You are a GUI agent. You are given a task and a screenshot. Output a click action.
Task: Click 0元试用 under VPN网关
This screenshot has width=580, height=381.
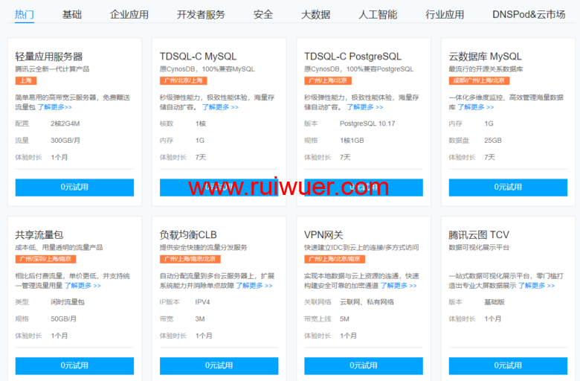click(x=364, y=365)
